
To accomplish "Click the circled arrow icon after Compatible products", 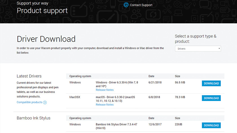I will coord(45,103).
